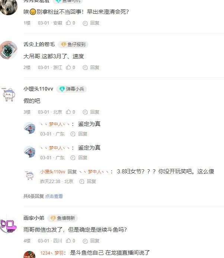The width and height of the screenshot is (224, 258).
Task: Open 舌尖上的卷毛 user profile name
Action: [39, 44]
